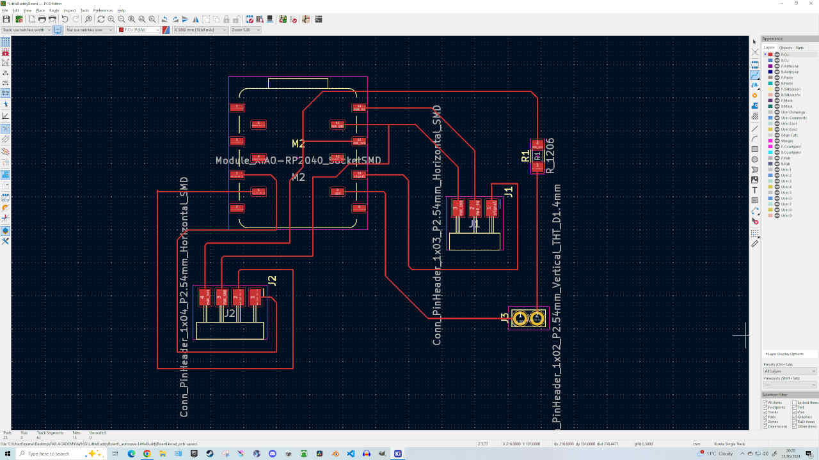Click the Zoom to Fit icon
819x460 pixels.
coord(132,19)
